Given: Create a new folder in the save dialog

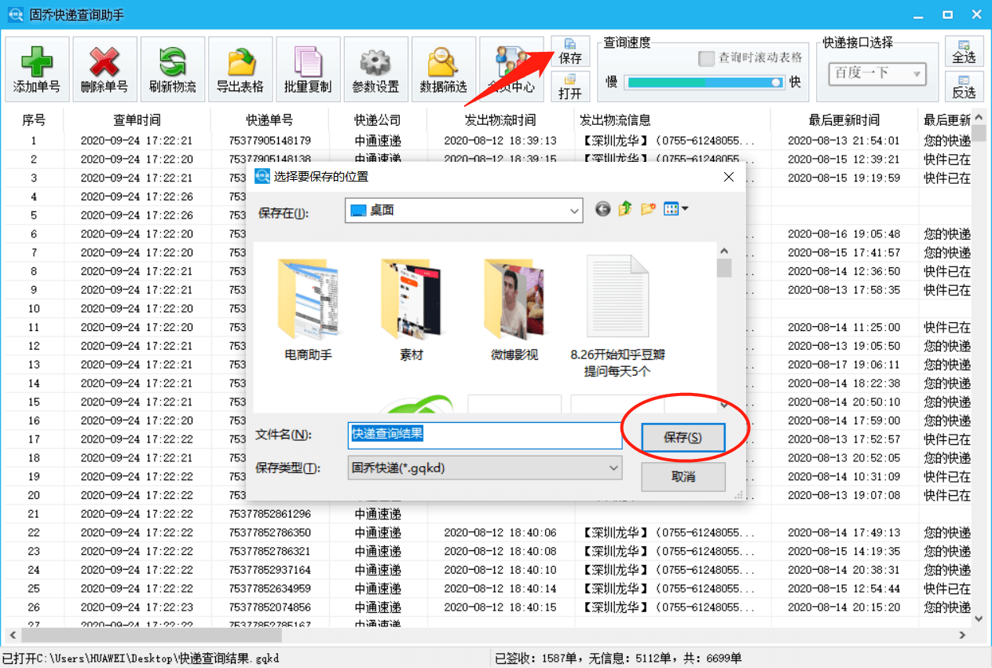Looking at the screenshot, I should coord(646,210).
